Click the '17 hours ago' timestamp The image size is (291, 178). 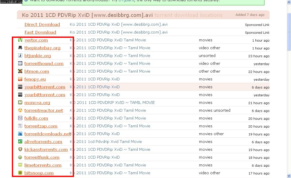point(259,173)
